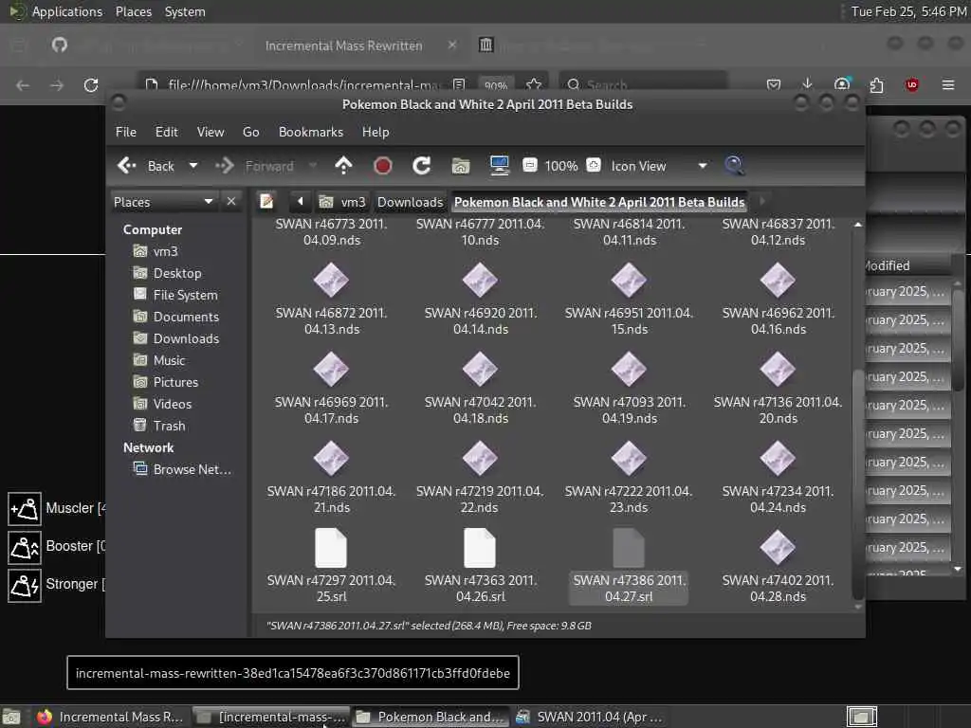
Task: Open the Computer toolbar icon
Action: click(499, 165)
